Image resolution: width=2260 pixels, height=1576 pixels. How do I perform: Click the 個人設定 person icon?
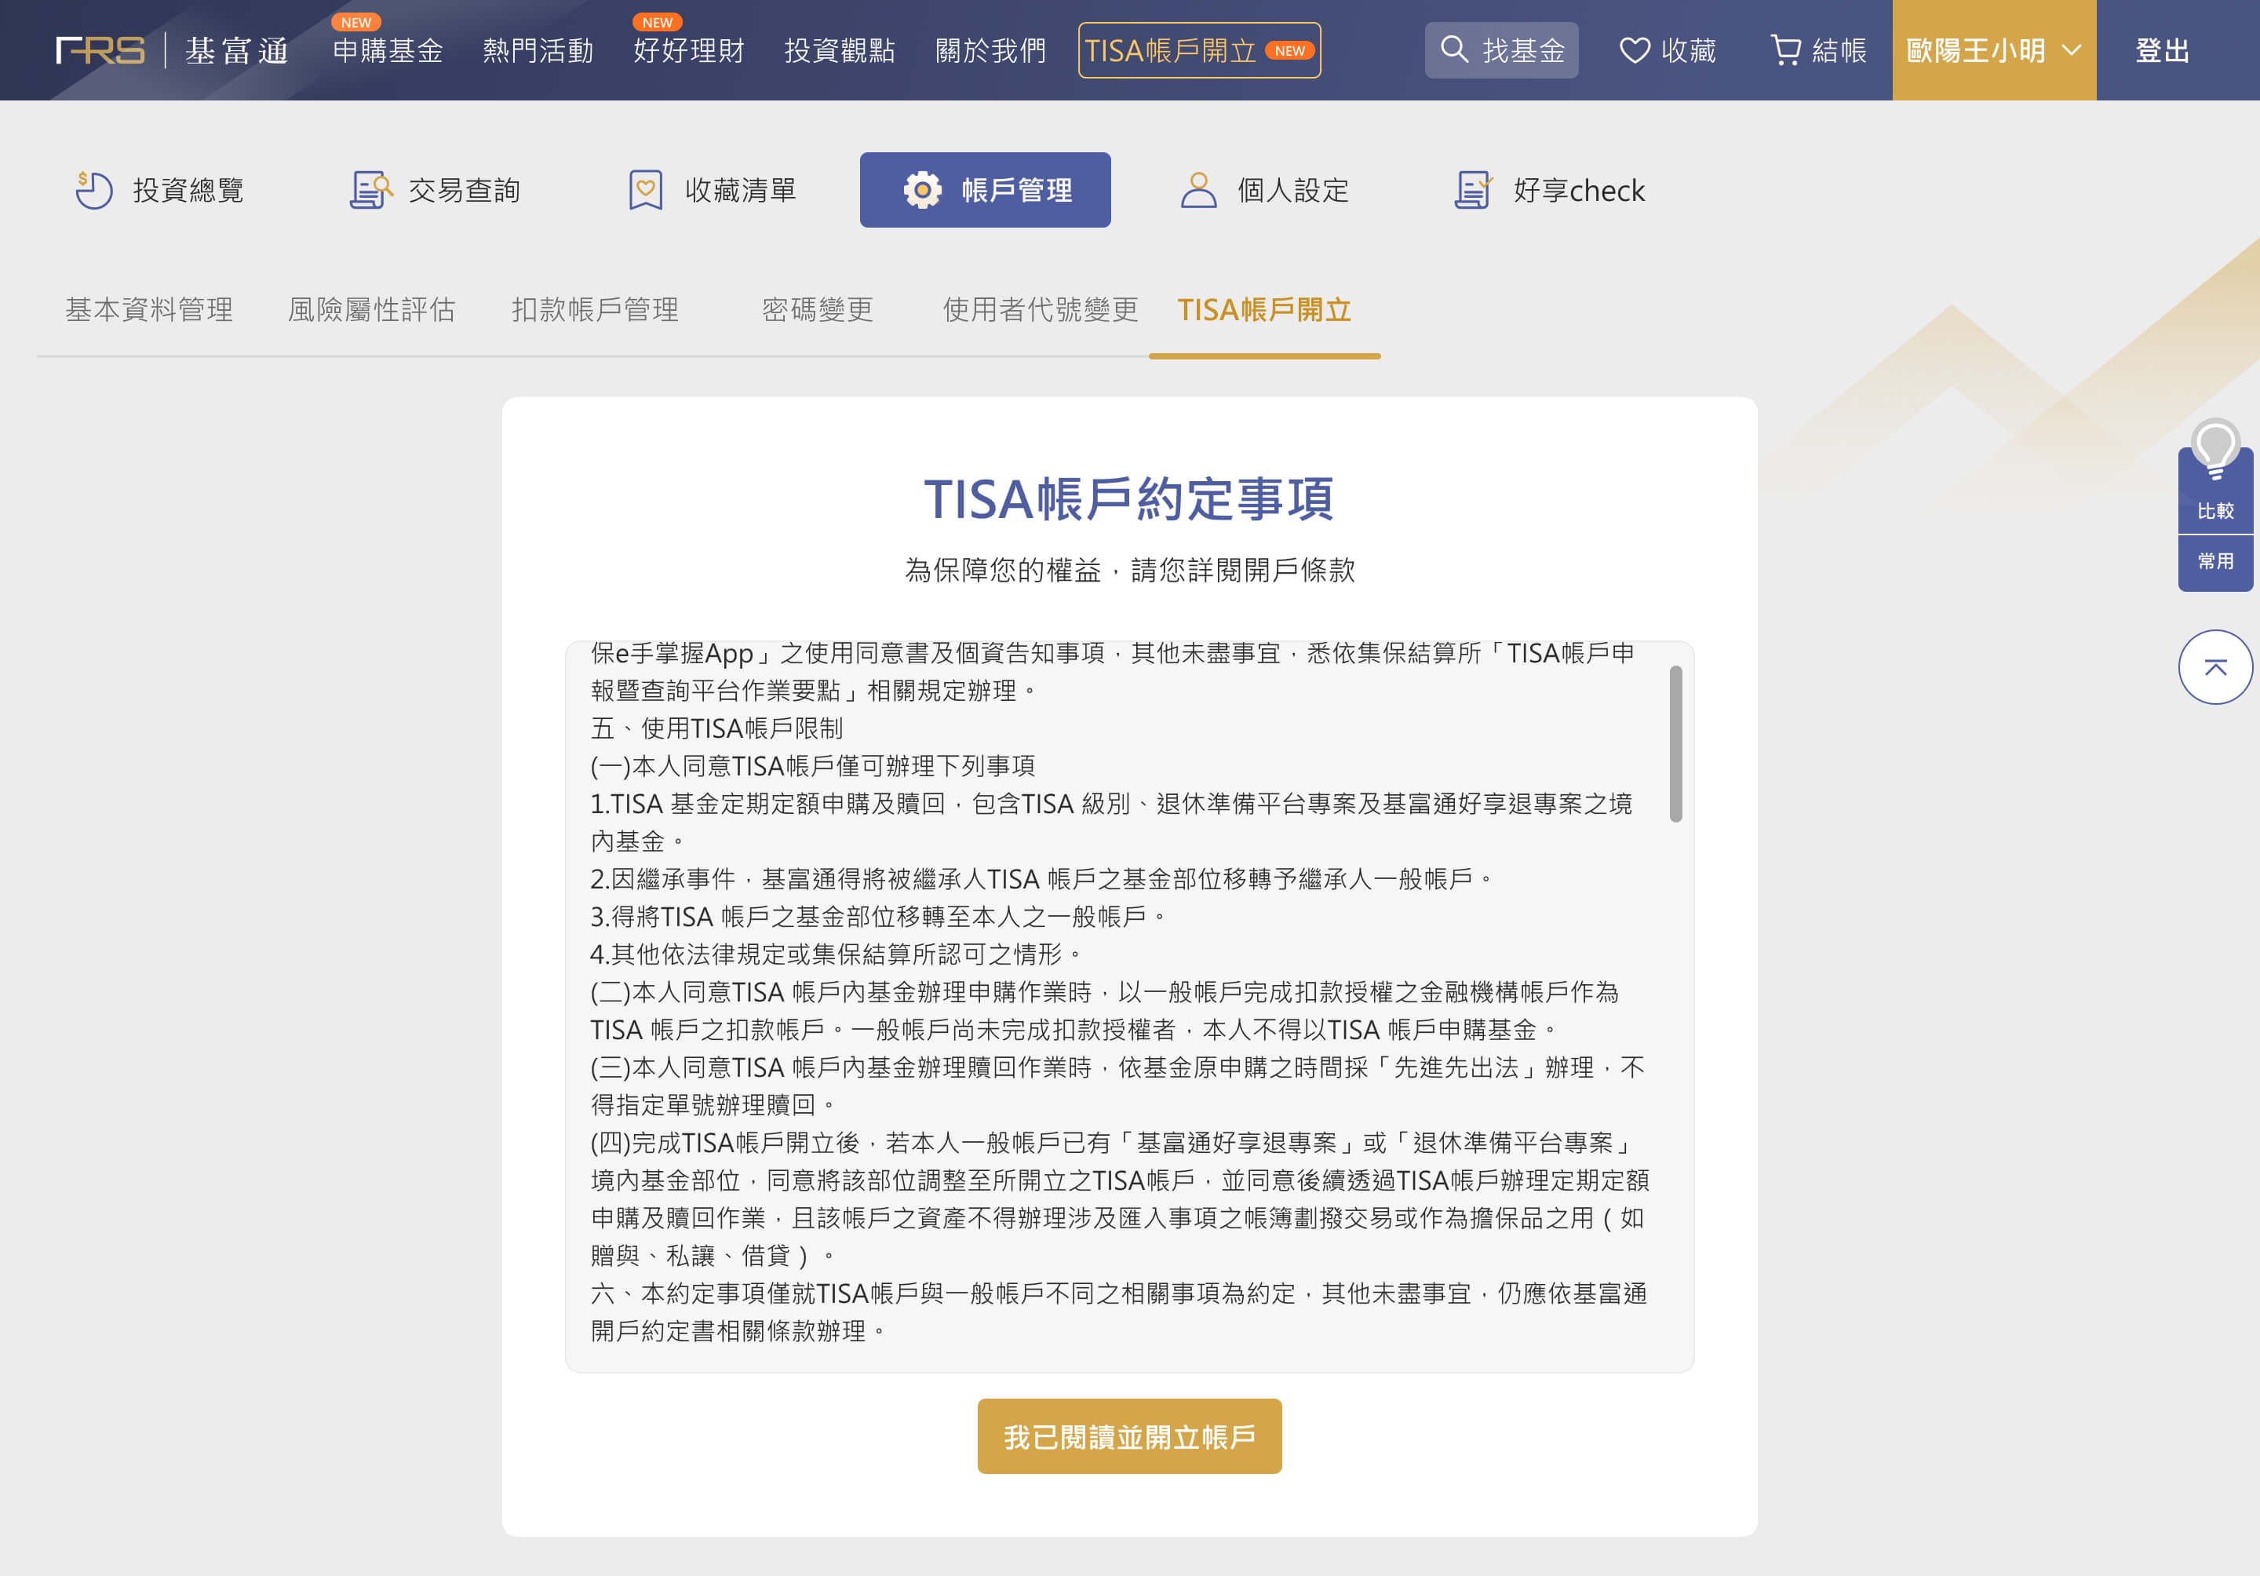click(x=1198, y=190)
